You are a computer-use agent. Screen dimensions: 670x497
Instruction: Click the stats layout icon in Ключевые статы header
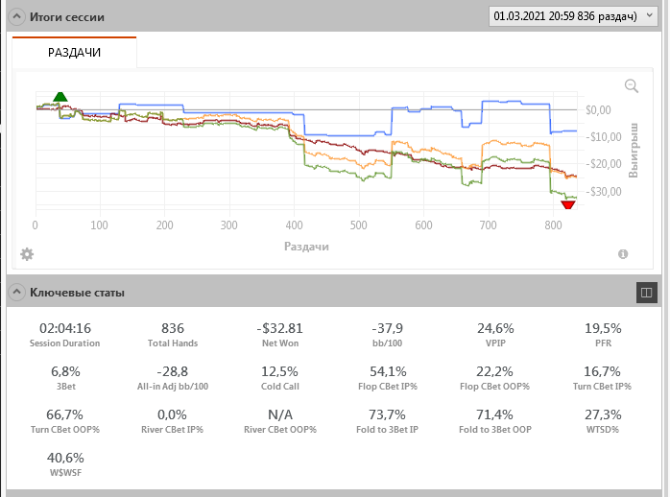click(x=646, y=292)
